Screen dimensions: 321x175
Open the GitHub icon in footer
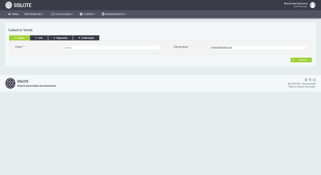(x=310, y=80)
